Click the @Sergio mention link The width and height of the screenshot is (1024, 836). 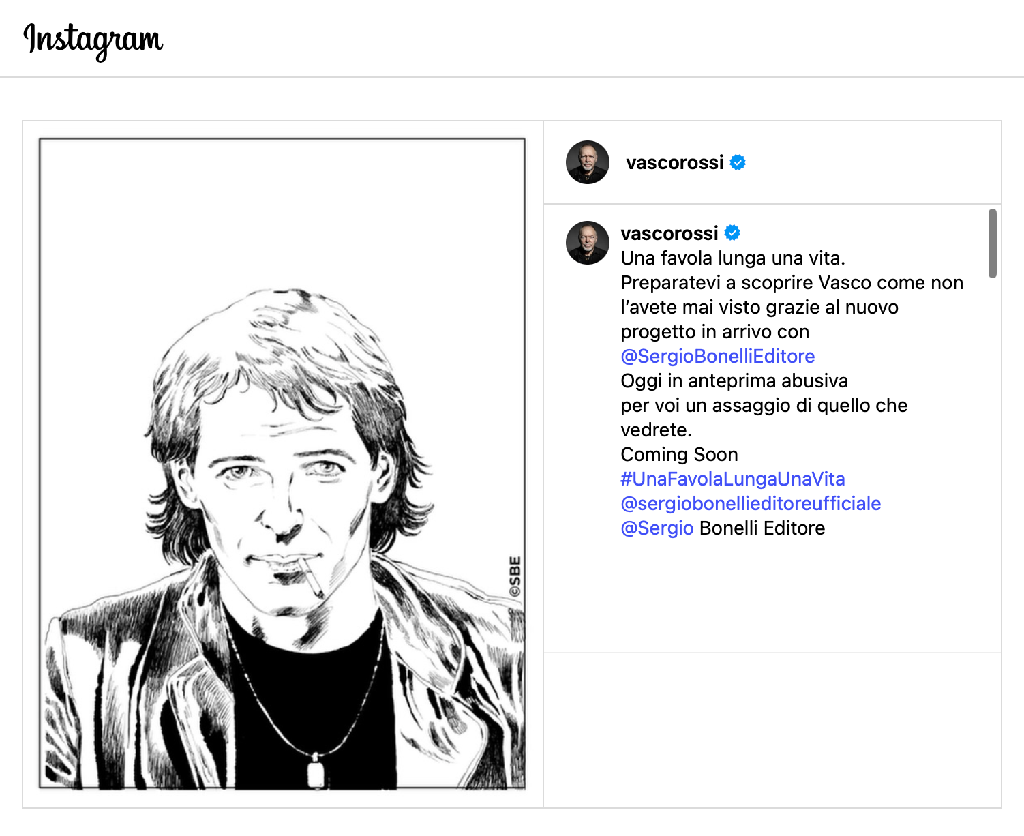(x=657, y=528)
